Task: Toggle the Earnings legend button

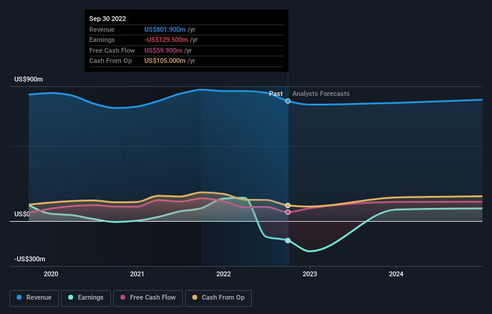Action: [86, 298]
